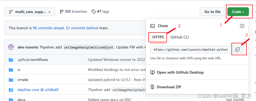The image size is (256, 101).
Task: Open the 'Updated Windows runner to 2022' commit
Action: [116, 60]
